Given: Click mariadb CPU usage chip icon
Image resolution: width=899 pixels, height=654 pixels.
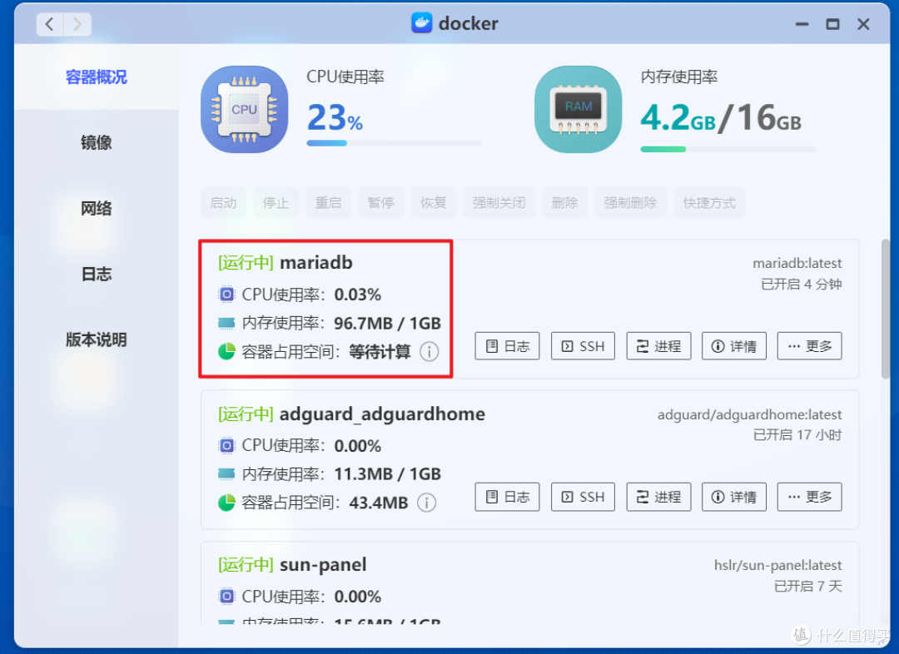Looking at the screenshot, I should point(226,295).
